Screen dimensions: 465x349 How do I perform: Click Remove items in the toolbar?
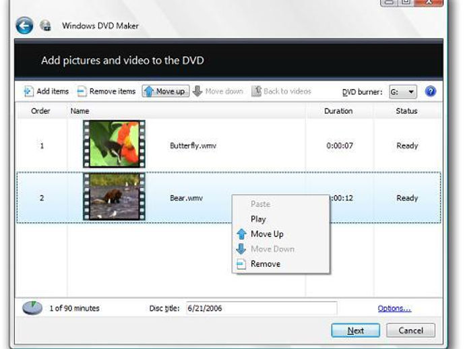click(106, 92)
